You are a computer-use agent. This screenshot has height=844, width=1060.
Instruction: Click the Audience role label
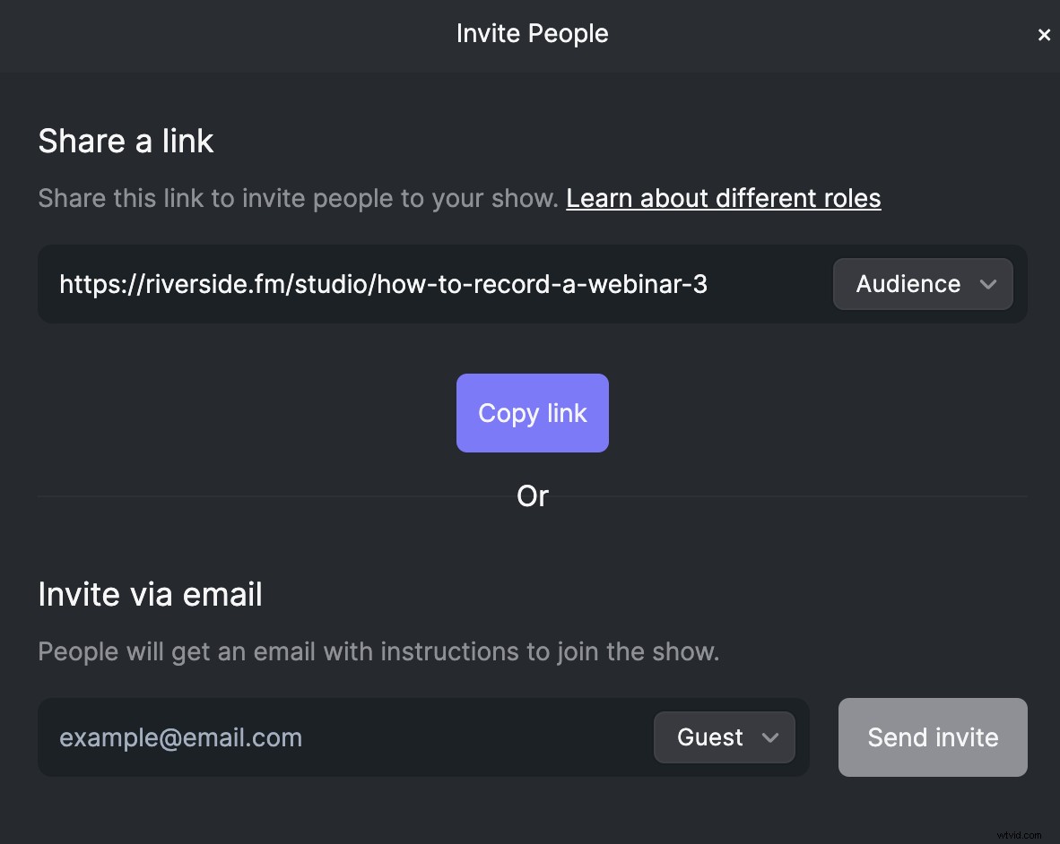coord(908,284)
